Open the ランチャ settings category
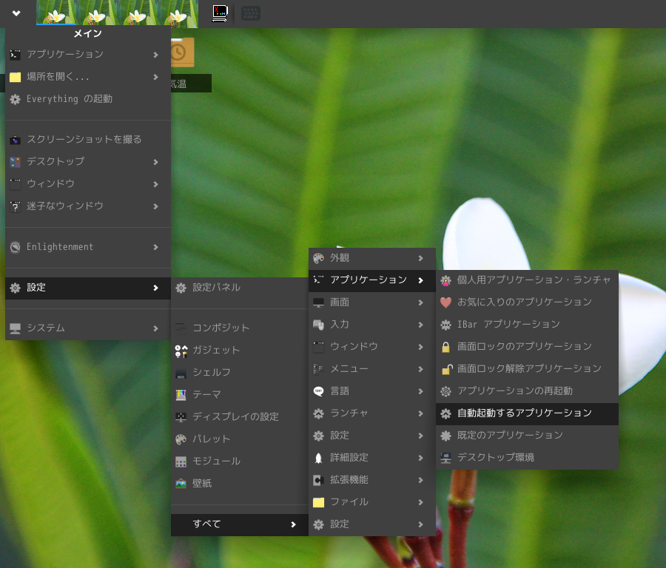 point(372,413)
